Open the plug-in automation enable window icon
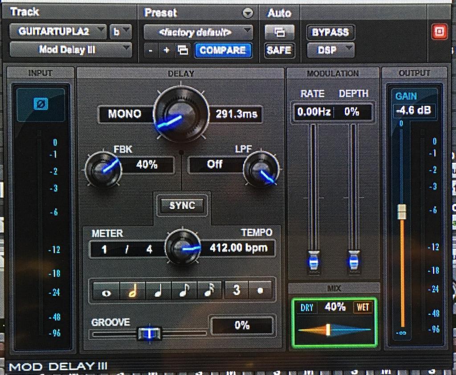456x375 pixels. click(279, 32)
